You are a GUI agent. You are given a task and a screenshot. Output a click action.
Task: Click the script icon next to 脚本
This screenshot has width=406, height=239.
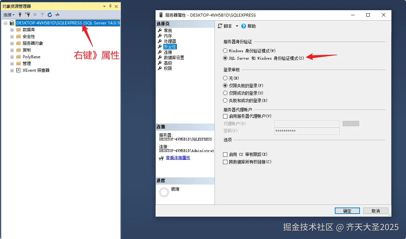pos(220,26)
